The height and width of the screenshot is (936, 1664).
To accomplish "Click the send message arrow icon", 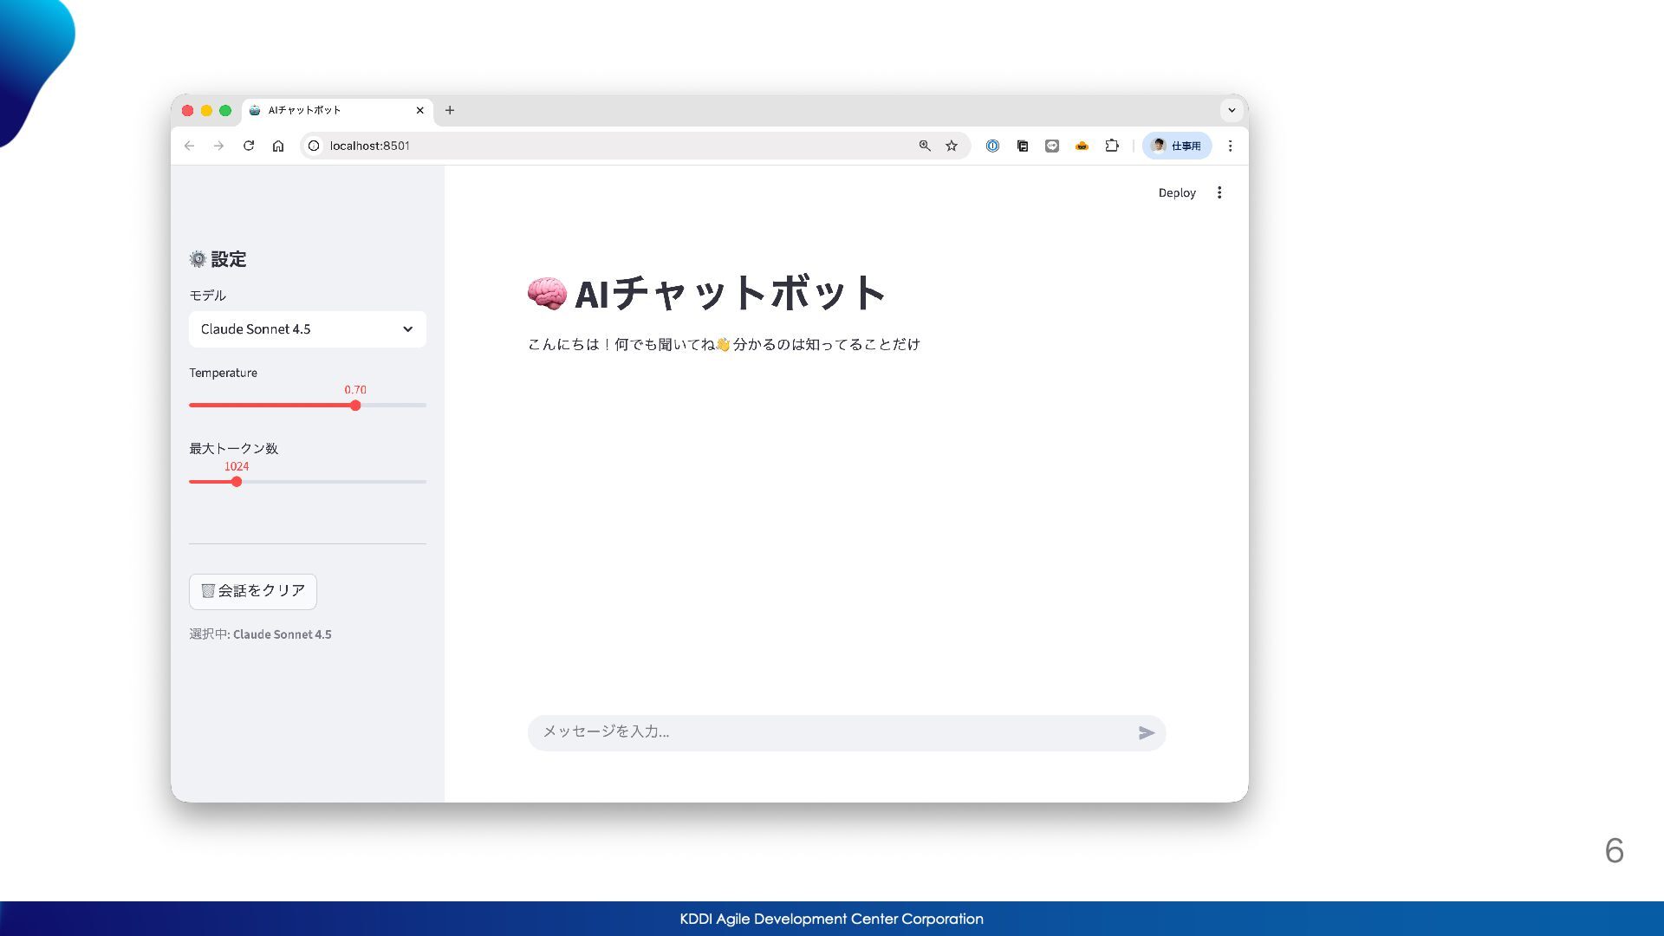I will coord(1146,733).
